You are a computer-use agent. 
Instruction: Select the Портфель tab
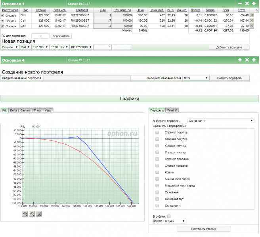(x=157, y=110)
